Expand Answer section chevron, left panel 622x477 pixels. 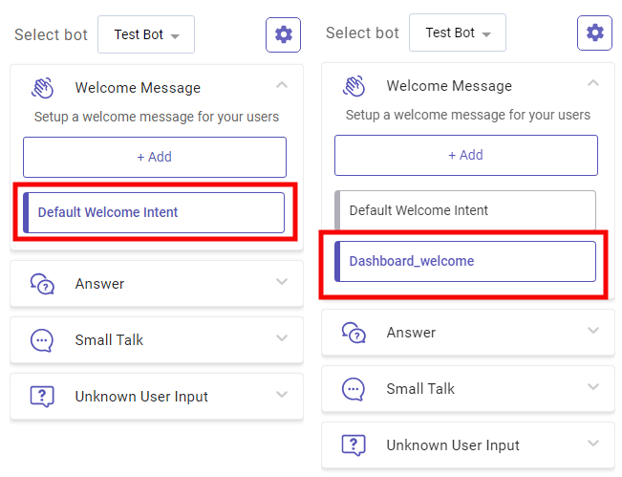pyautogui.click(x=282, y=282)
